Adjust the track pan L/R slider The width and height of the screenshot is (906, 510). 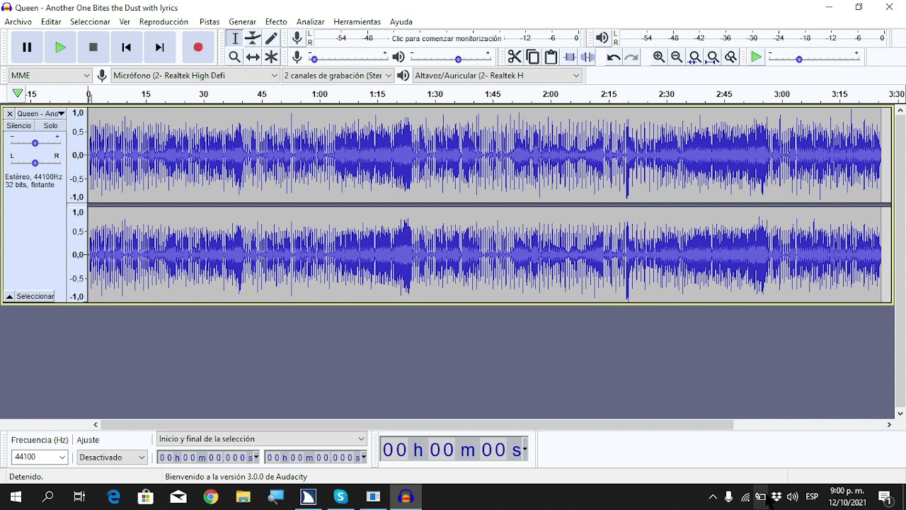click(35, 162)
